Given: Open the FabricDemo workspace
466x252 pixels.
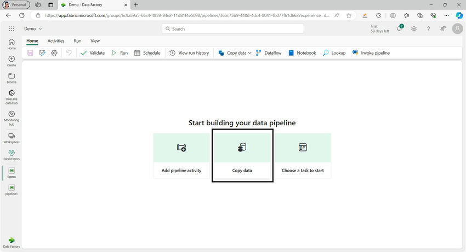Looking at the screenshot, I should point(12,155).
